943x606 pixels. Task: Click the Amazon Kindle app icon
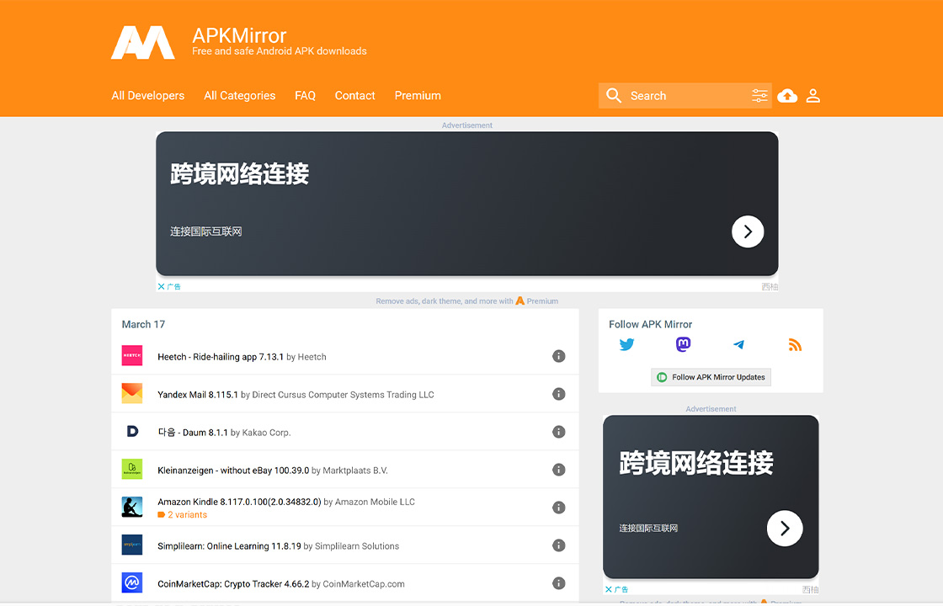(132, 508)
